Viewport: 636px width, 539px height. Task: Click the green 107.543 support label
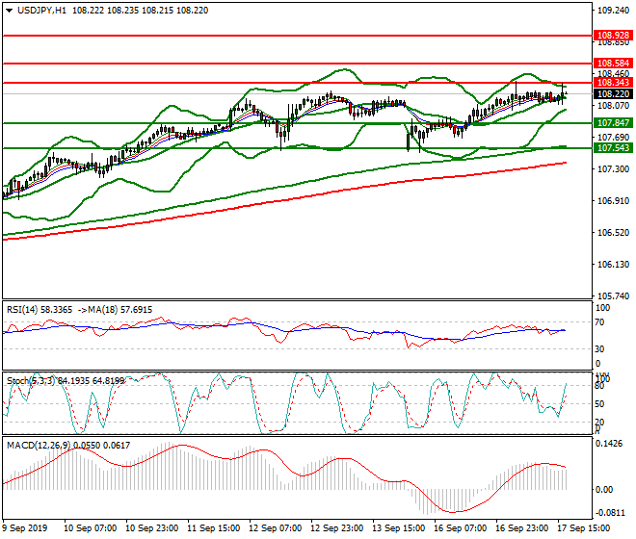[x=613, y=148]
